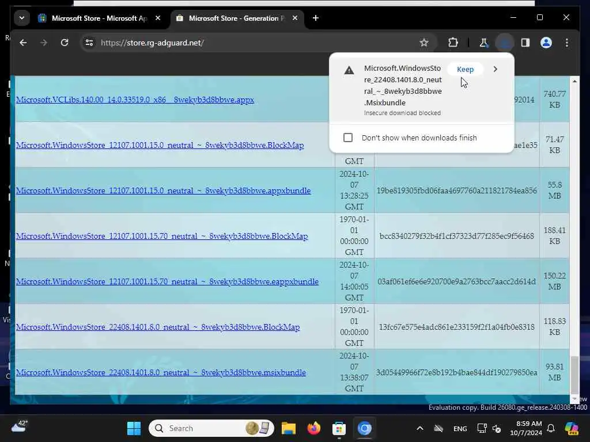Open File Explorer from the taskbar
This screenshot has height=442, width=590.
point(289,428)
